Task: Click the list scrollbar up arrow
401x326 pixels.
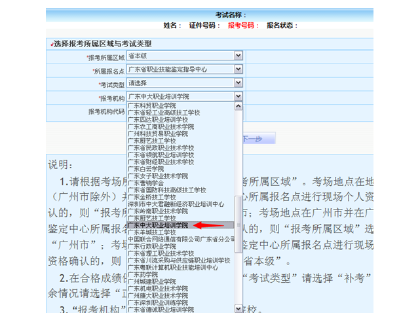Action: coord(239,106)
